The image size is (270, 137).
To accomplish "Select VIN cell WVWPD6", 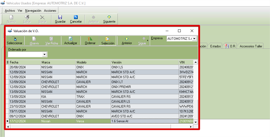I will pos(186,106).
